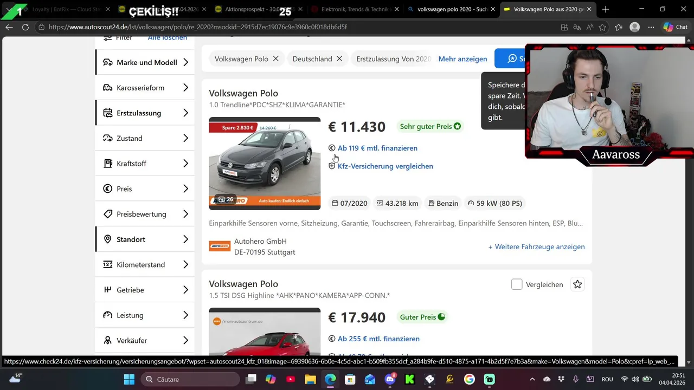Expand Zustand filter
This screenshot has height=390, width=694.
tap(145, 138)
